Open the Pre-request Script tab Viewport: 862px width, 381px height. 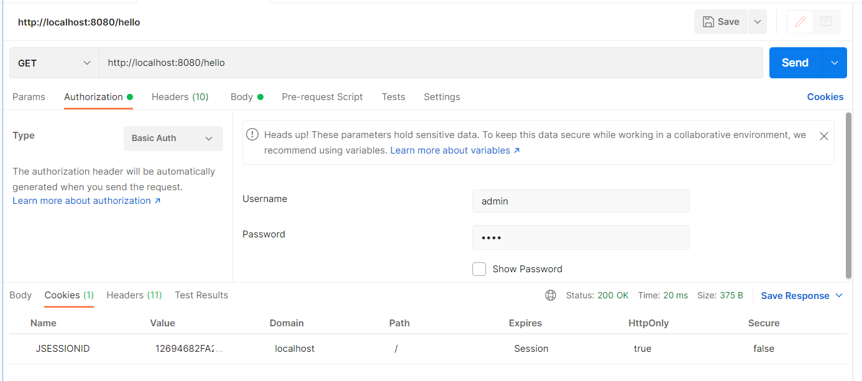click(322, 97)
